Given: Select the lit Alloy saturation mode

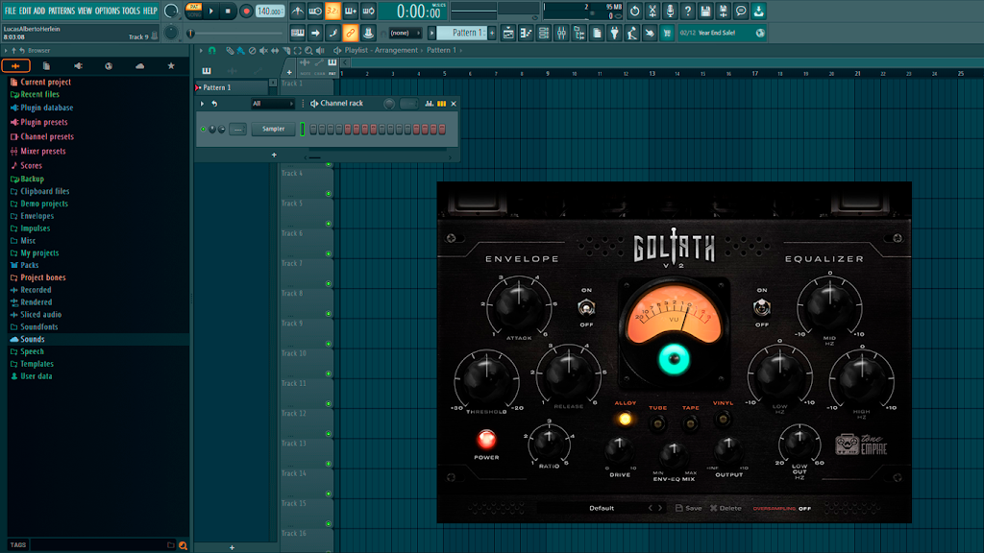Looking at the screenshot, I should coord(625,419).
